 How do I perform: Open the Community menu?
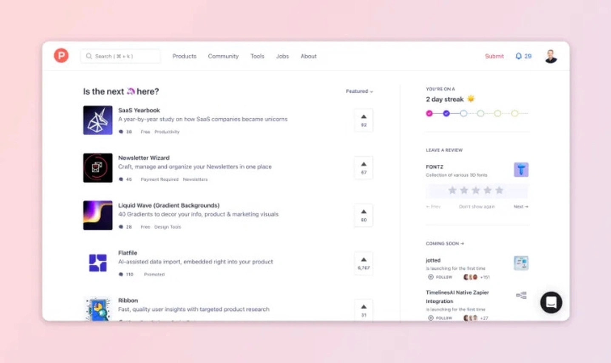223,56
